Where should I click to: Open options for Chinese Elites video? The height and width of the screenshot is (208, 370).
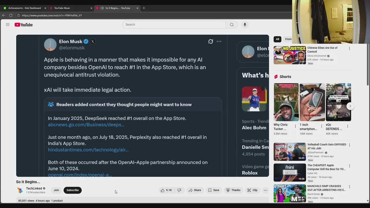click(x=349, y=49)
